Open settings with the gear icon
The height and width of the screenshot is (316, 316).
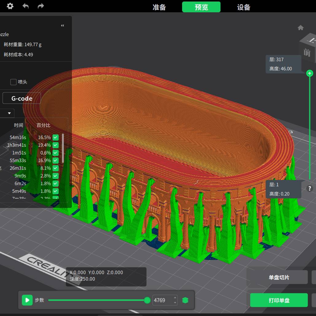point(10,6)
